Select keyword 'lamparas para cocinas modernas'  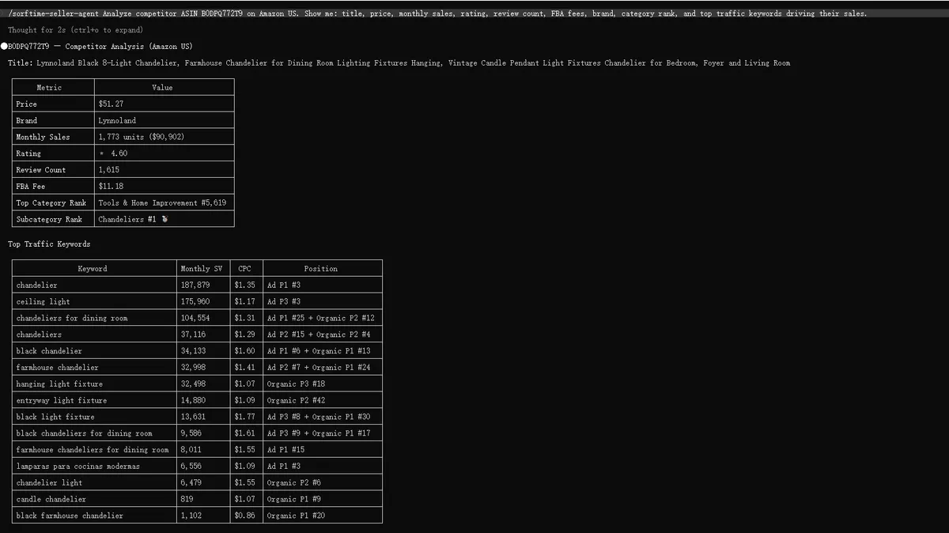pyautogui.click(x=78, y=467)
